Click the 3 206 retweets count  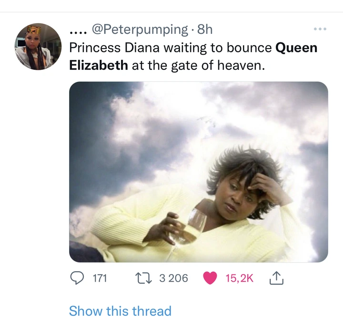tap(173, 278)
